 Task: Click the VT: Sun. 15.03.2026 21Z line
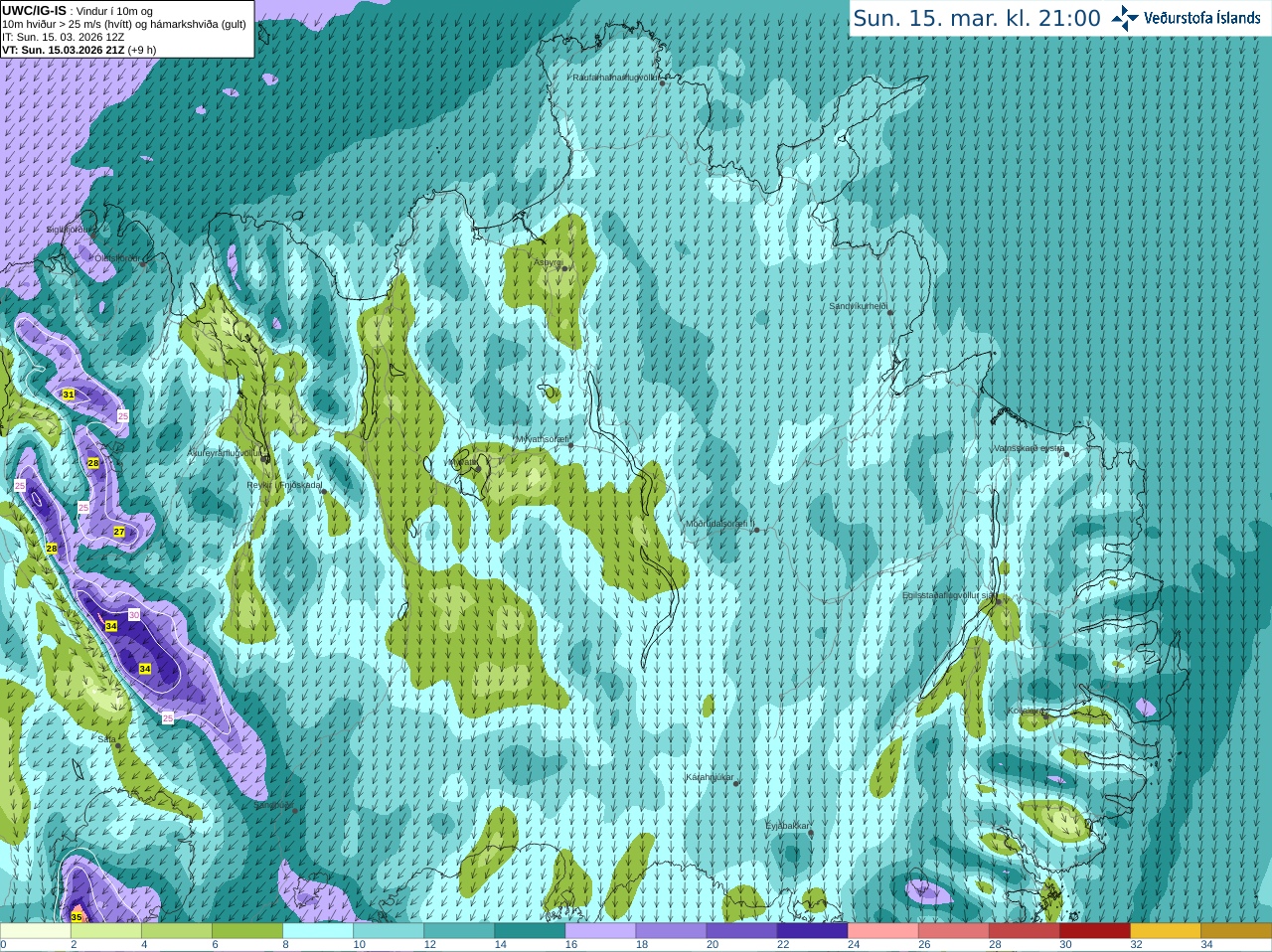[x=79, y=50]
